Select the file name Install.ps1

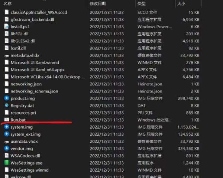(x=20, y=27)
